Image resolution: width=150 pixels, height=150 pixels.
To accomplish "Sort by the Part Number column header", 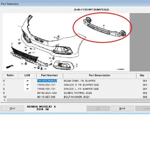I will click(x=50, y=76).
